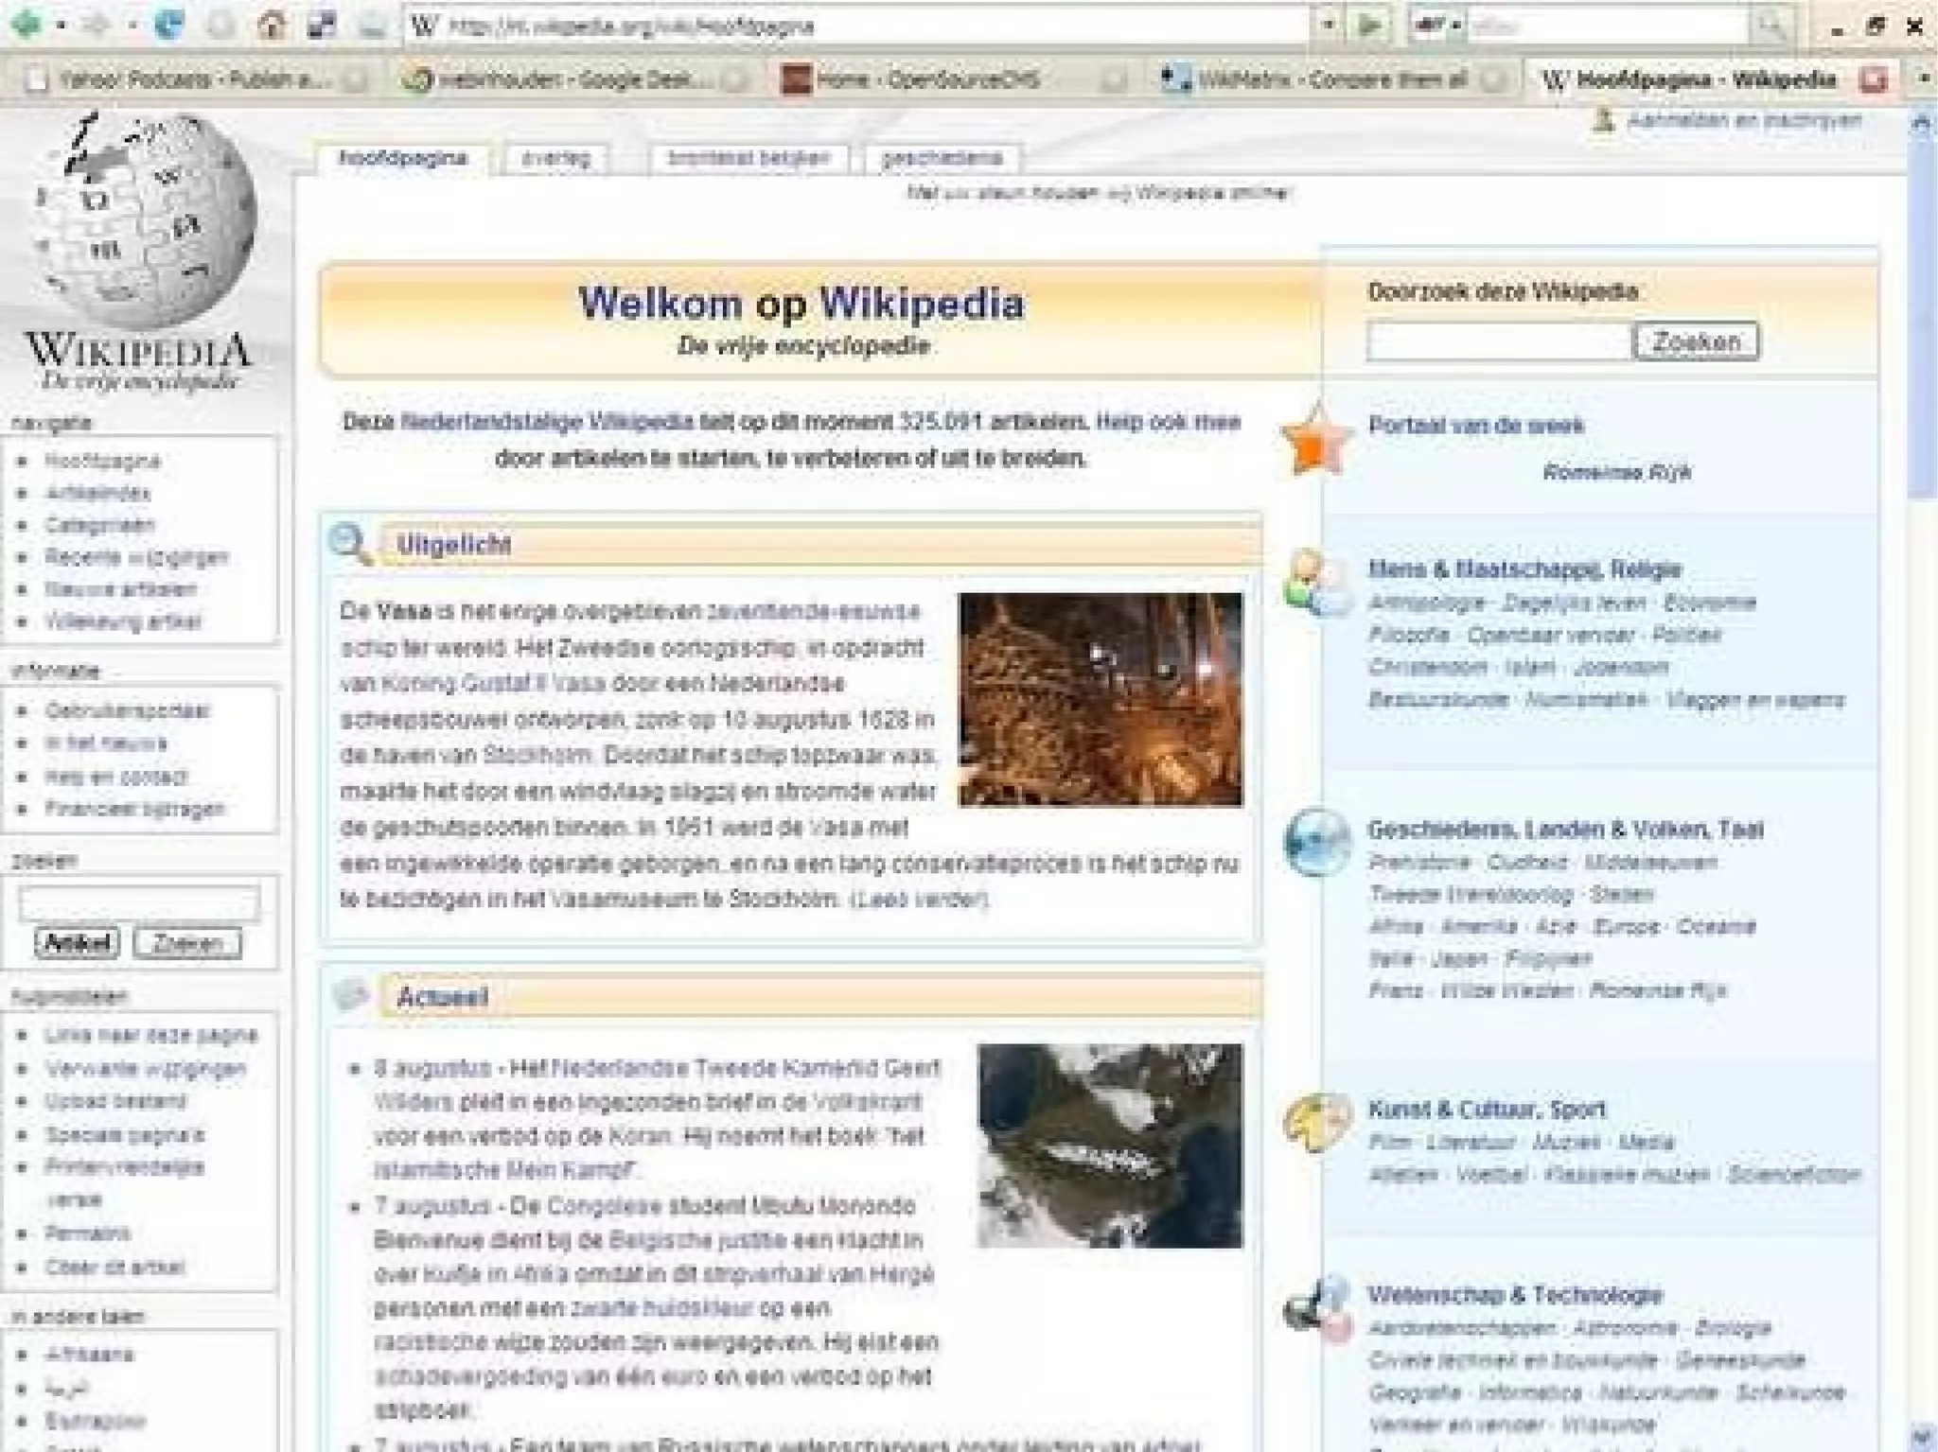Click the Doorzoek deze Wikipedia input field
The image size is (1938, 1452).
click(x=1498, y=341)
